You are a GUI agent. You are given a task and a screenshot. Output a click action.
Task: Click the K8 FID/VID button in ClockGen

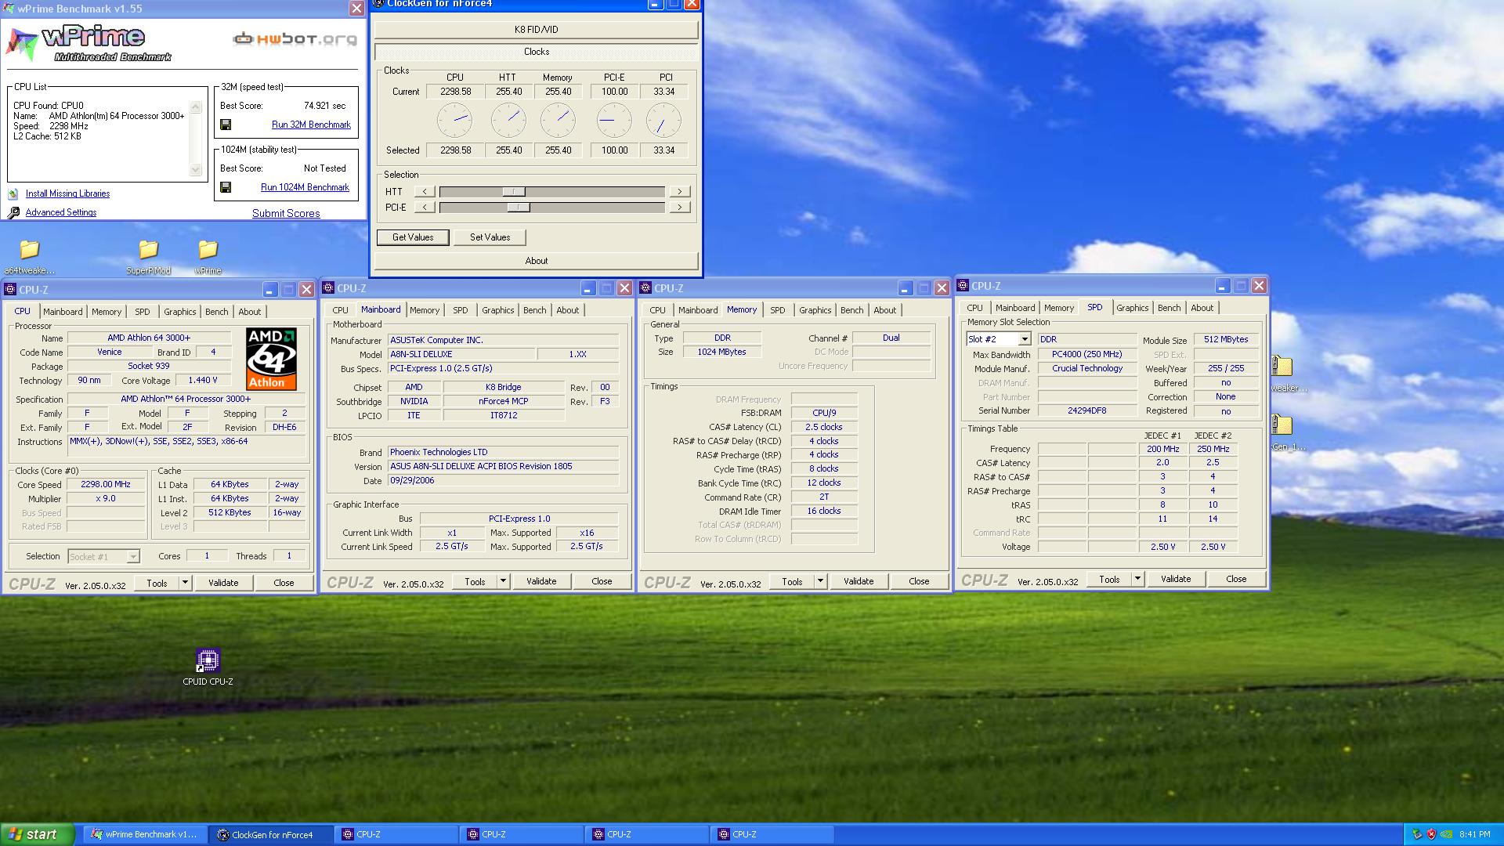(536, 30)
